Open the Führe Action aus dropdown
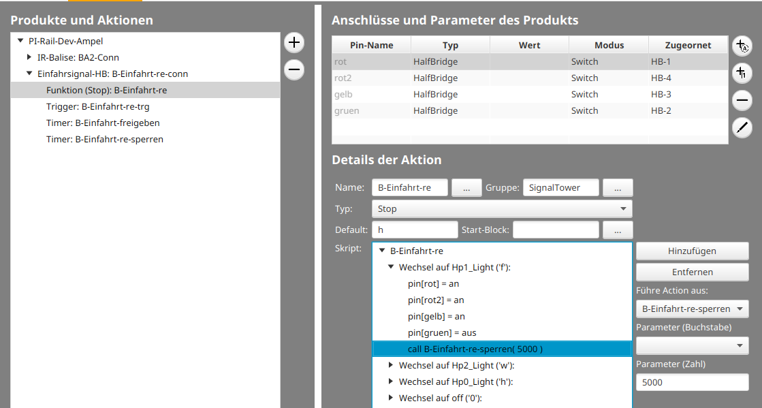762x408 pixels. click(691, 309)
